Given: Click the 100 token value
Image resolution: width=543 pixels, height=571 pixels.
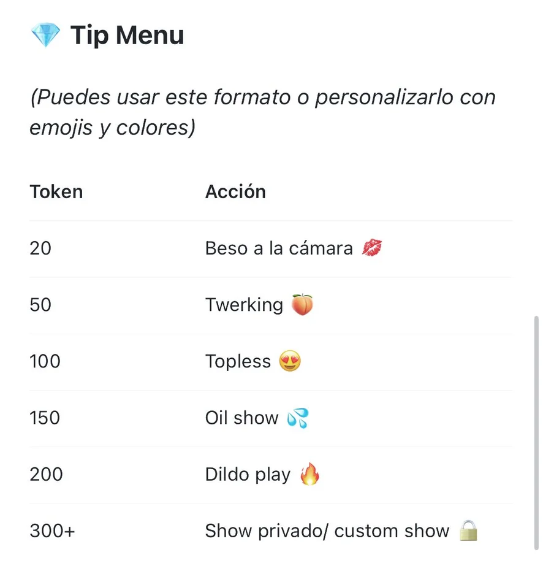Looking at the screenshot, I should 45,361.
